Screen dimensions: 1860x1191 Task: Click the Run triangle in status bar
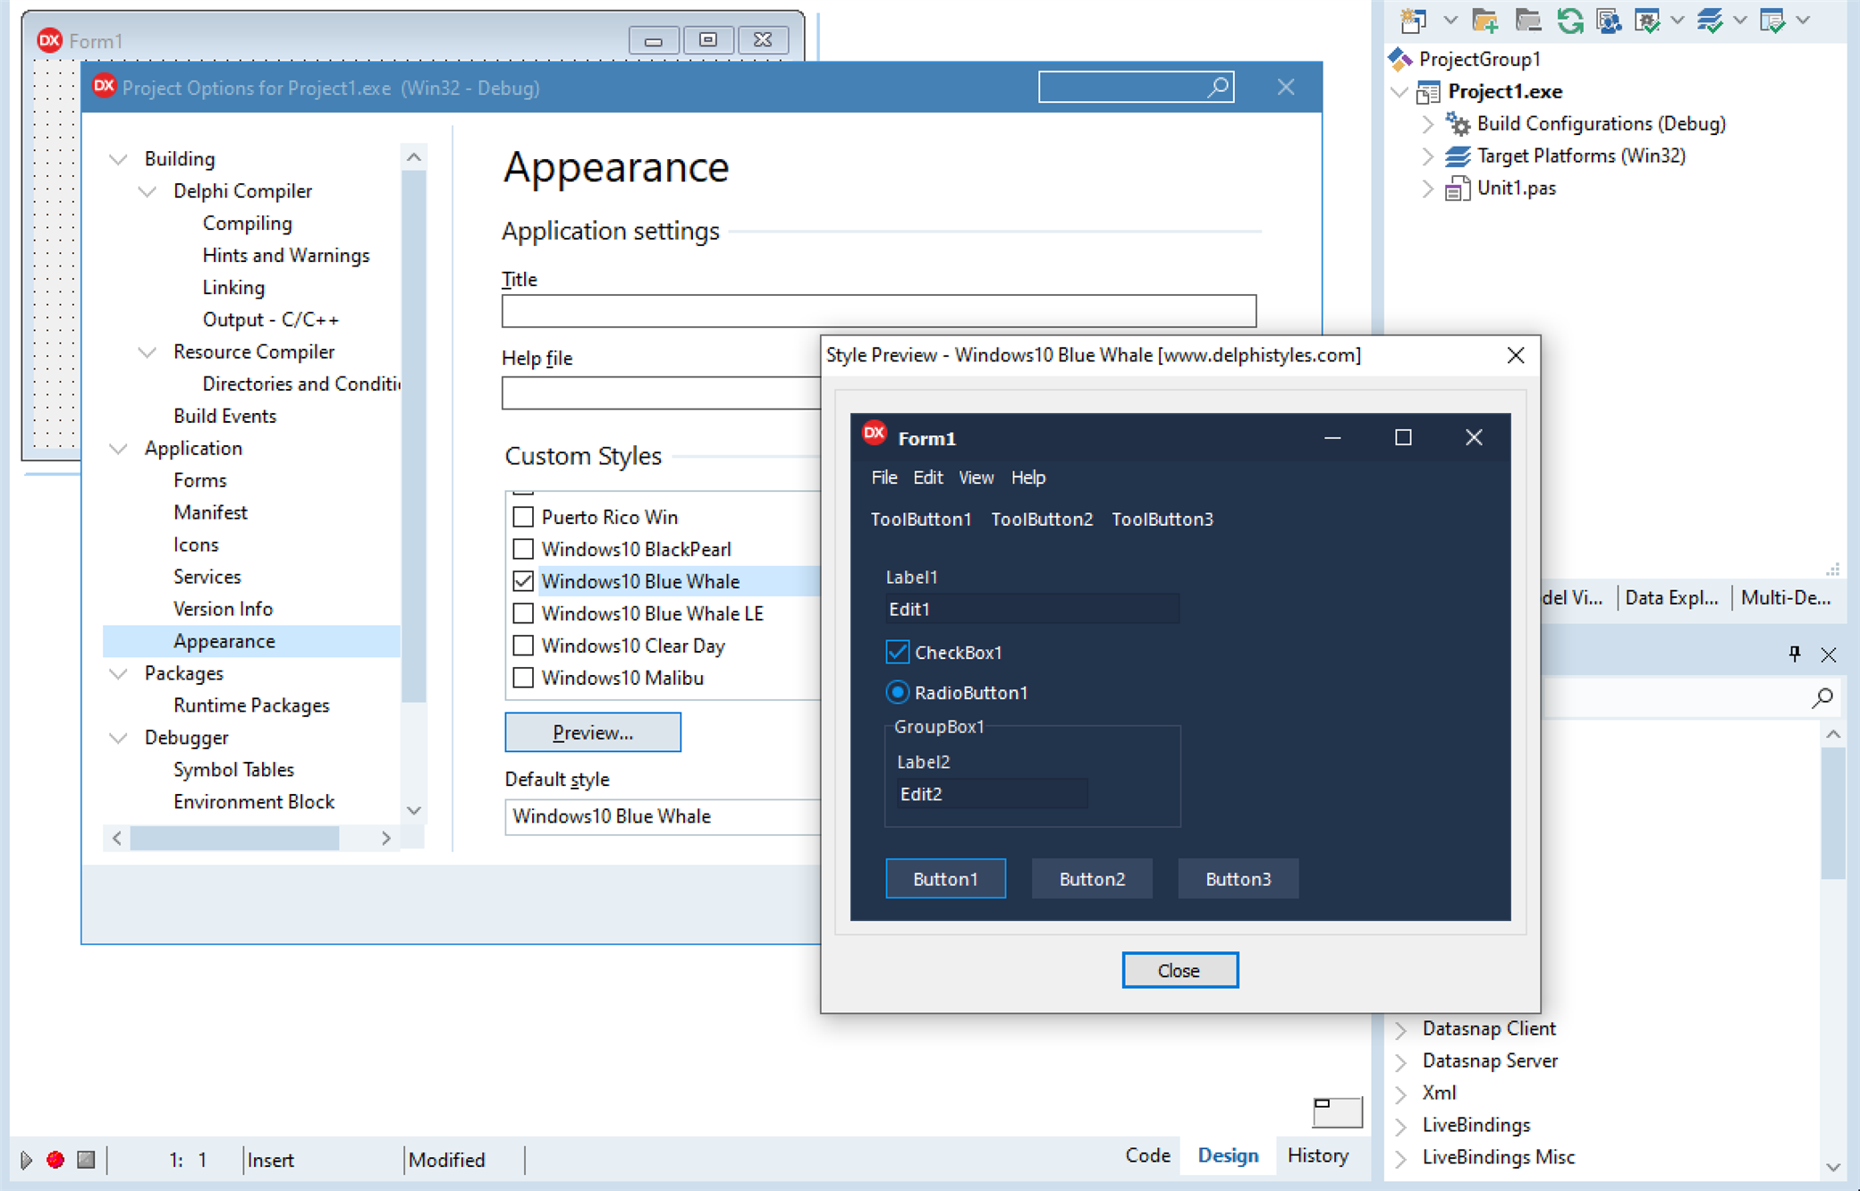point(26,1160)
